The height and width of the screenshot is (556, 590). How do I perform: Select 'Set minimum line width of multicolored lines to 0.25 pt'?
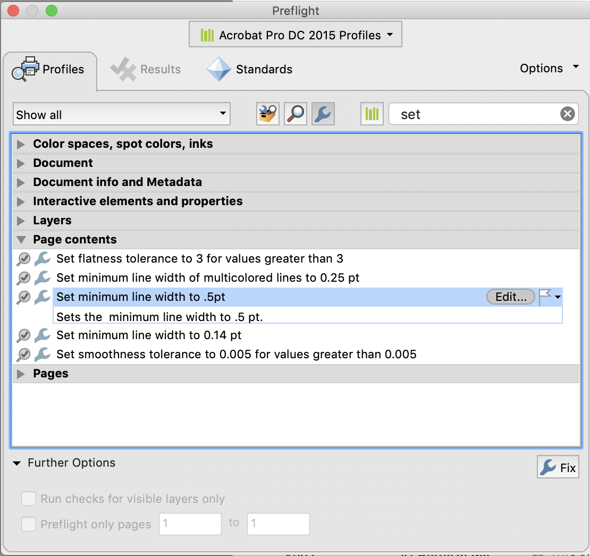(208, 278)
